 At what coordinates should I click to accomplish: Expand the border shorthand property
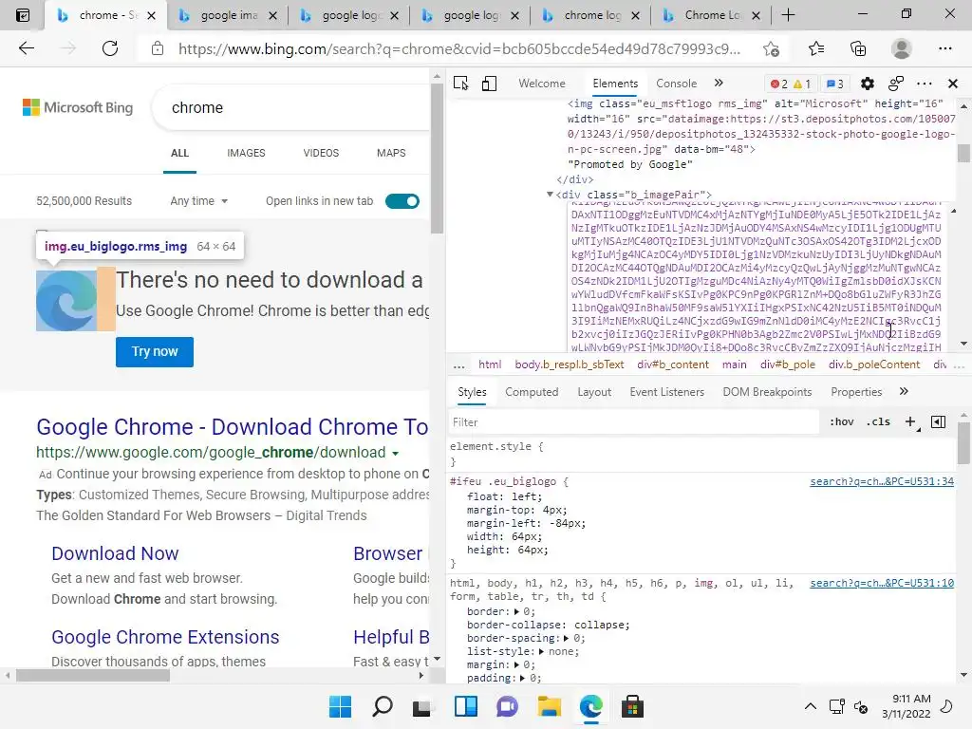517,612
